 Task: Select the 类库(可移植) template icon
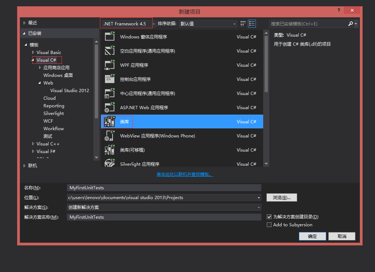[110, 150]
